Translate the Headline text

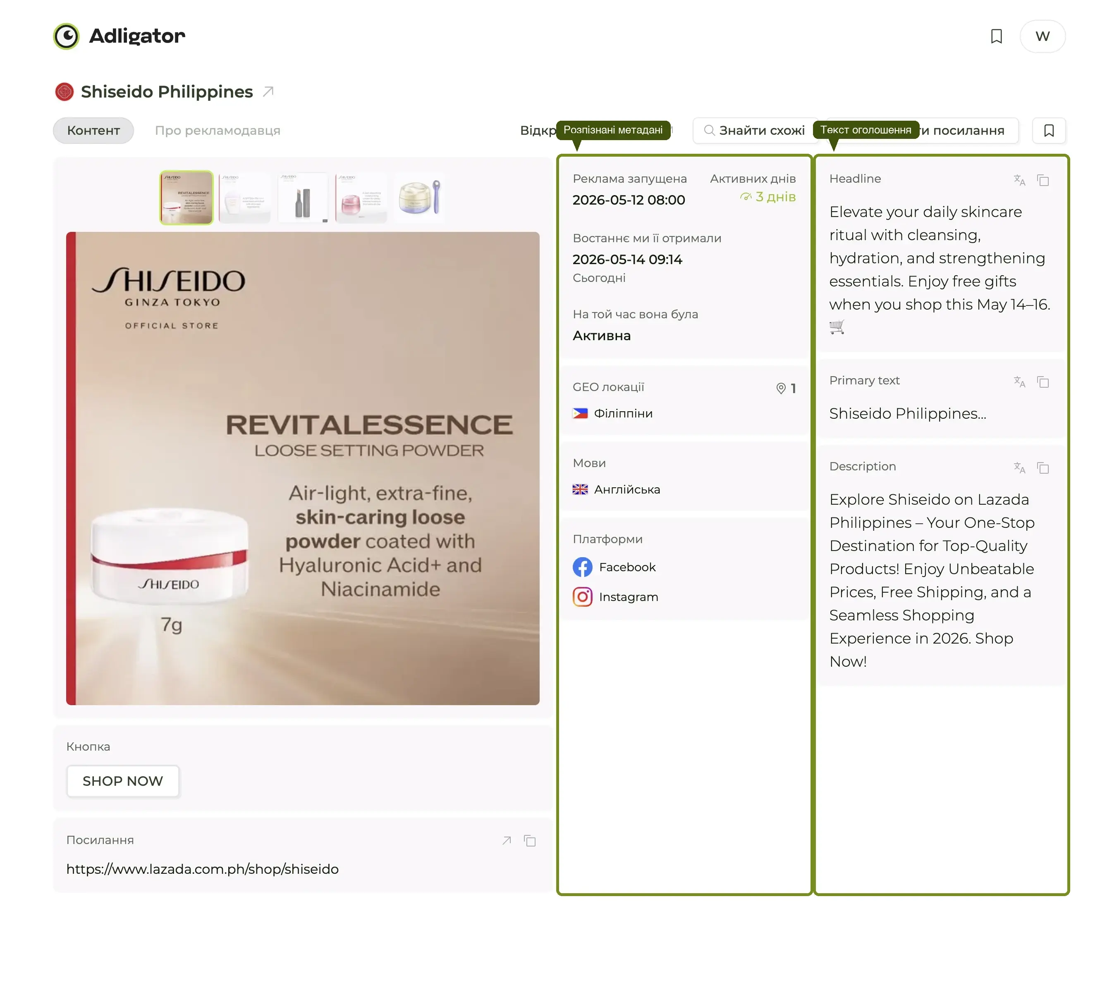pyautogui.click(x=1019, y=180)
